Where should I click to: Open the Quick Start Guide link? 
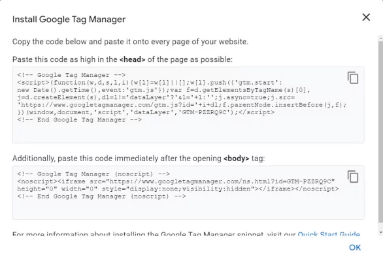pyautogui.click(x=329, y=234)
